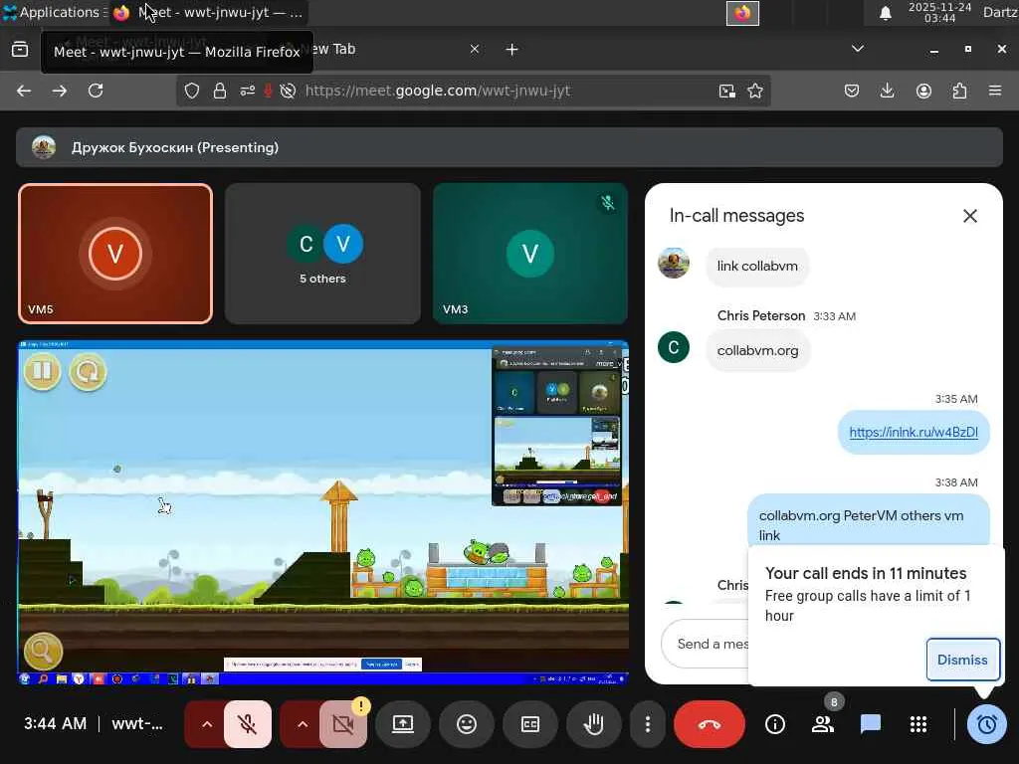Screen dimensions: 1019x764
Task: Go back in Firefox history
Action: [24, 91]
